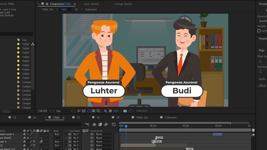Click the FINAL timeline tab menu icon
267x150 pixels.
coord(63,117)
